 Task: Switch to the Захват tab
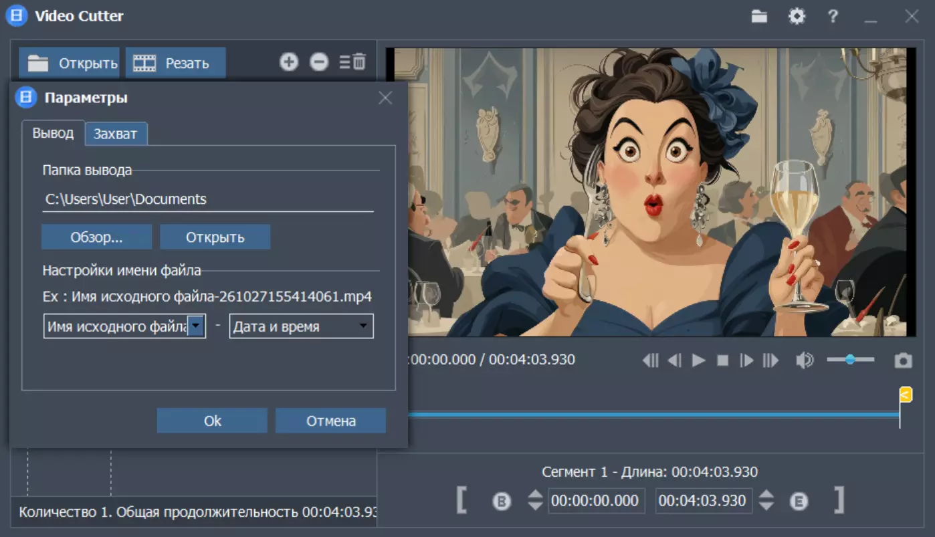116,134
